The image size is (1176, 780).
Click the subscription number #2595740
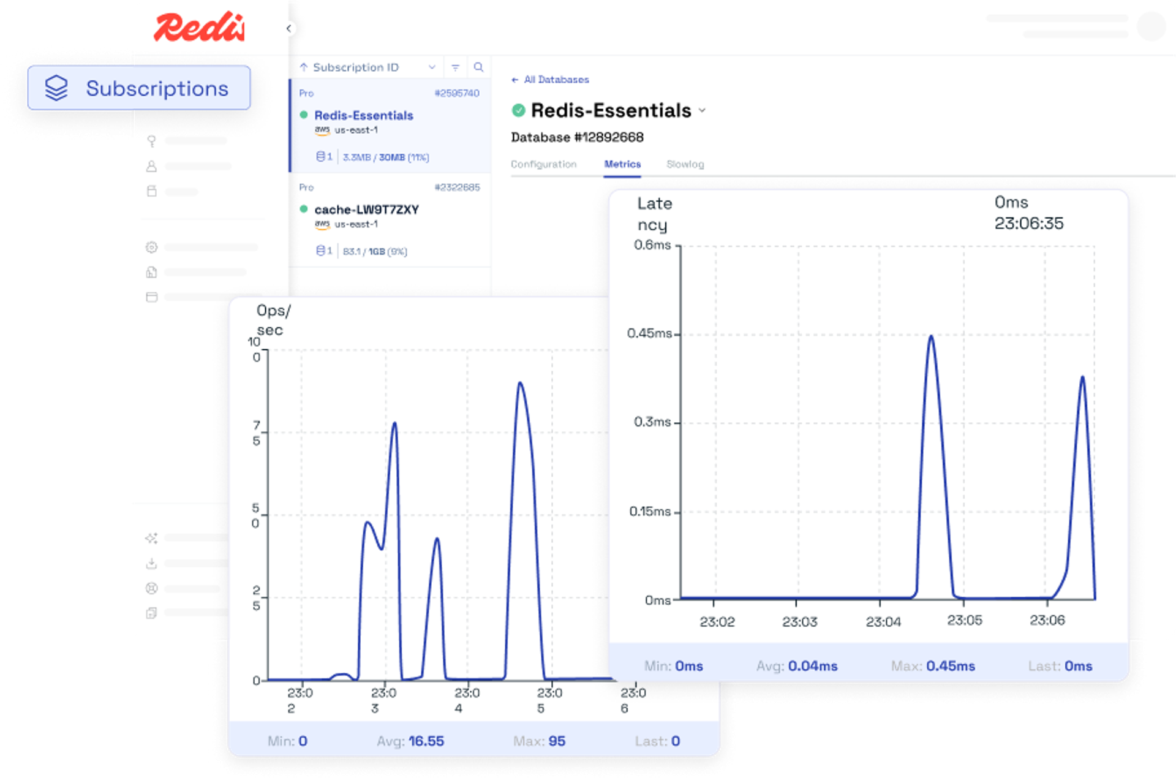click(x=457, y=93)
